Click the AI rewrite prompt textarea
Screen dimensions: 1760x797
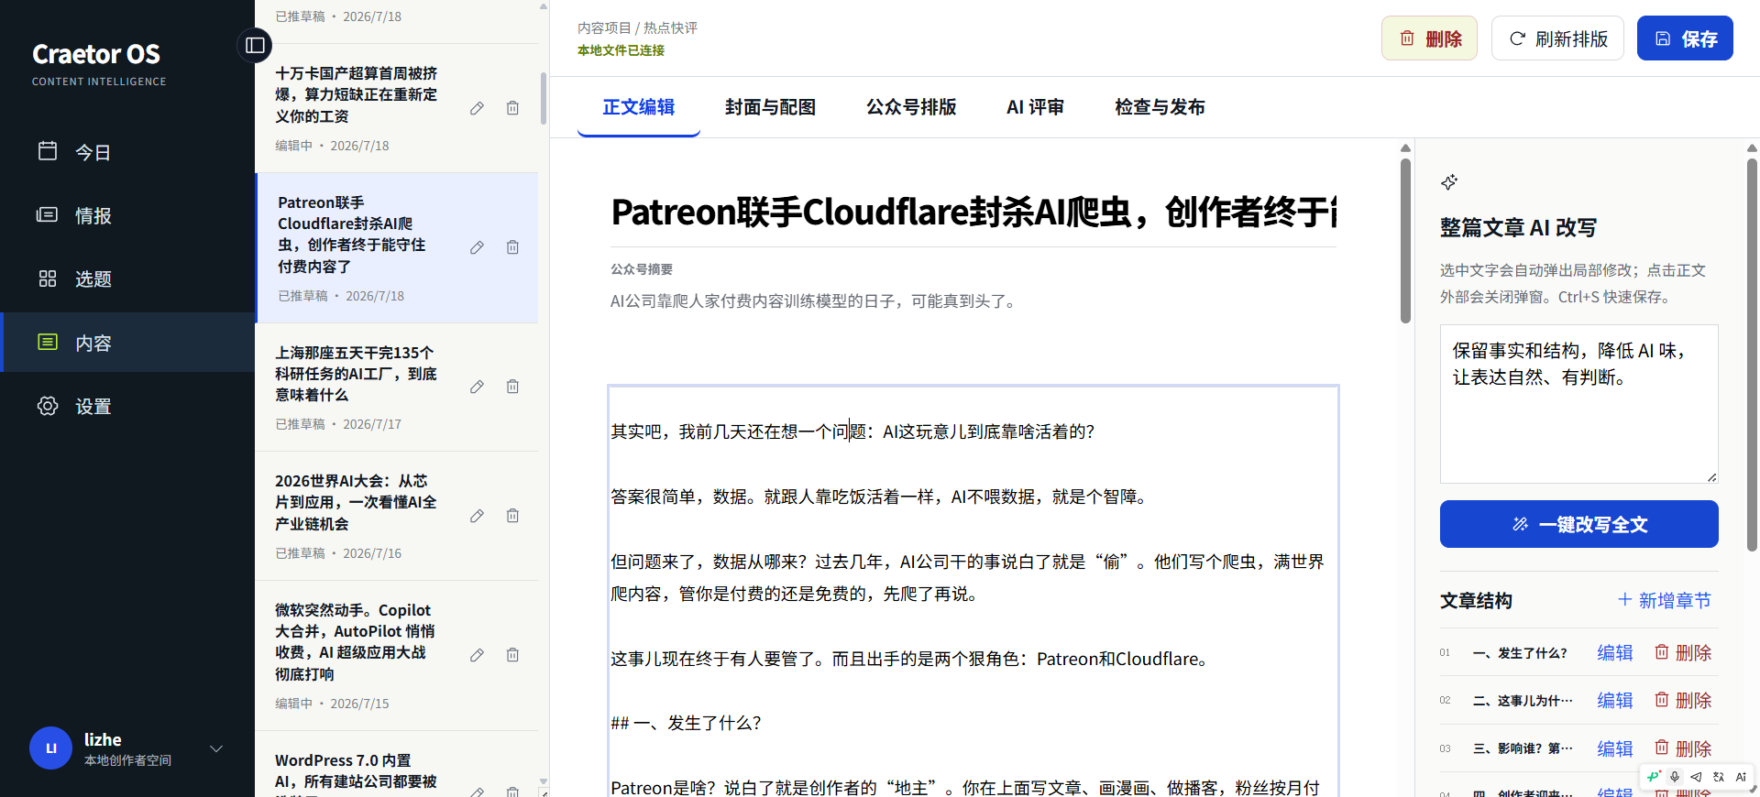1578,403
